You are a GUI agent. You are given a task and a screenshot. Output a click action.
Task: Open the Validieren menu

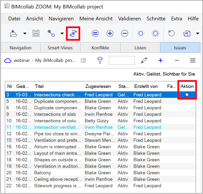pyautogui.click(x=129, y=19)
